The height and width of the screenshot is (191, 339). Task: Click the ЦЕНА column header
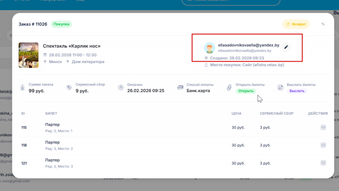coord(237,113)
